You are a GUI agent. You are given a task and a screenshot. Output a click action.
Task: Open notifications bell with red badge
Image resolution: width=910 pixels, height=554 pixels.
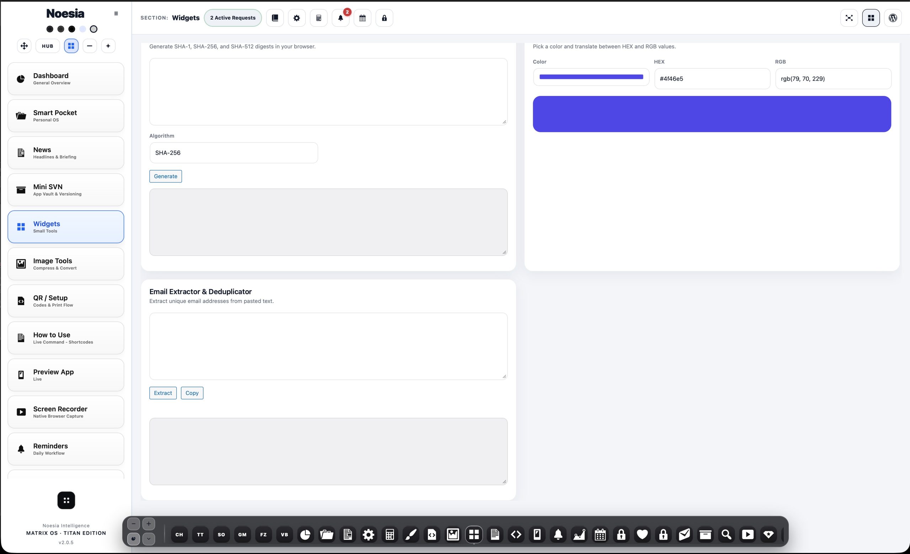341,18
